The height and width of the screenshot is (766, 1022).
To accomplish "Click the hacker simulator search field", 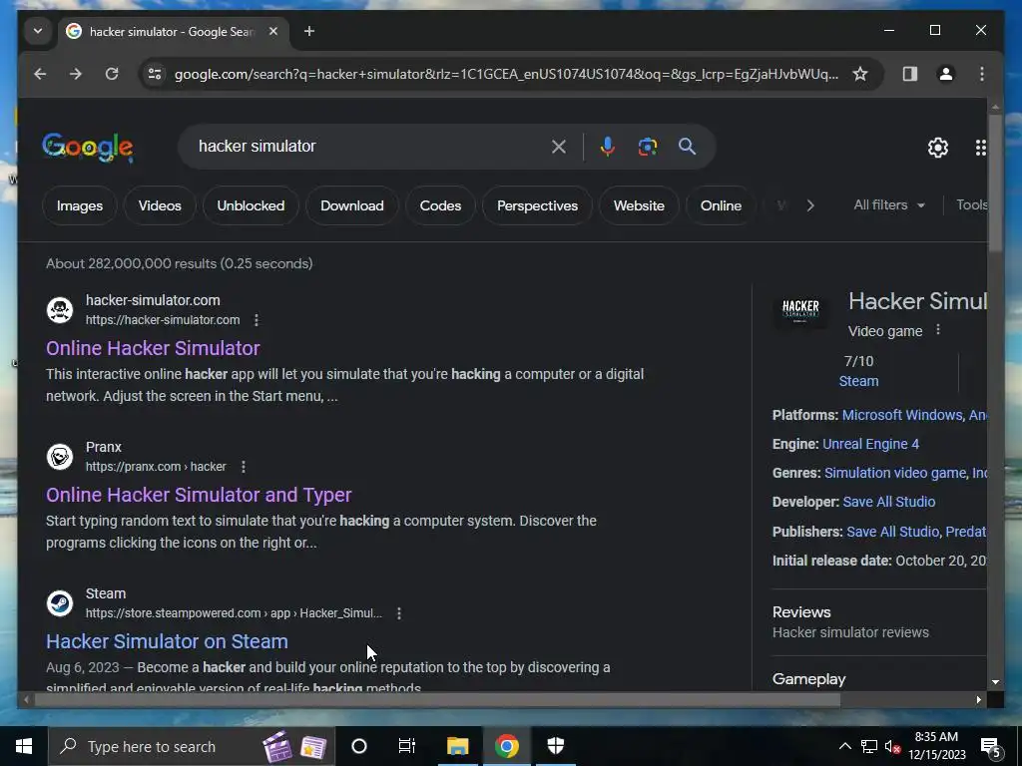I will pyautogui.click(x=365, y=147).
